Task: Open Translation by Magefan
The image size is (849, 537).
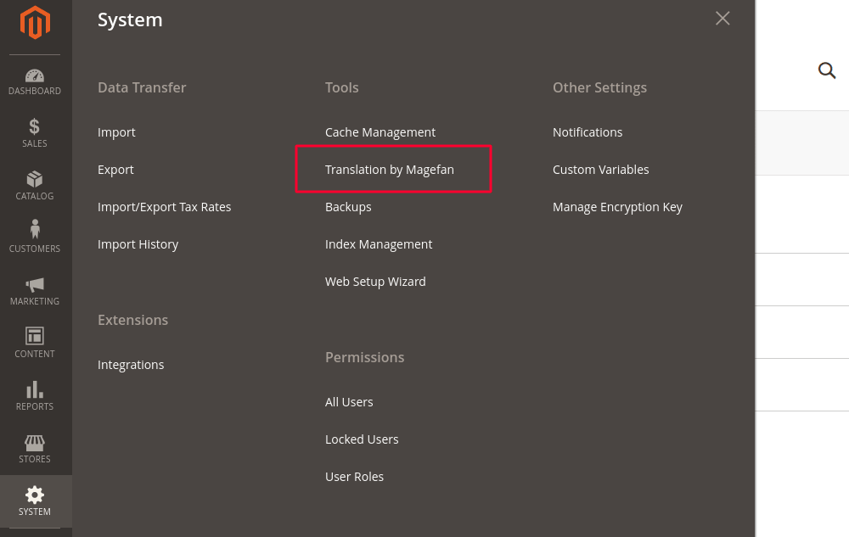Action: coord(390,170)
